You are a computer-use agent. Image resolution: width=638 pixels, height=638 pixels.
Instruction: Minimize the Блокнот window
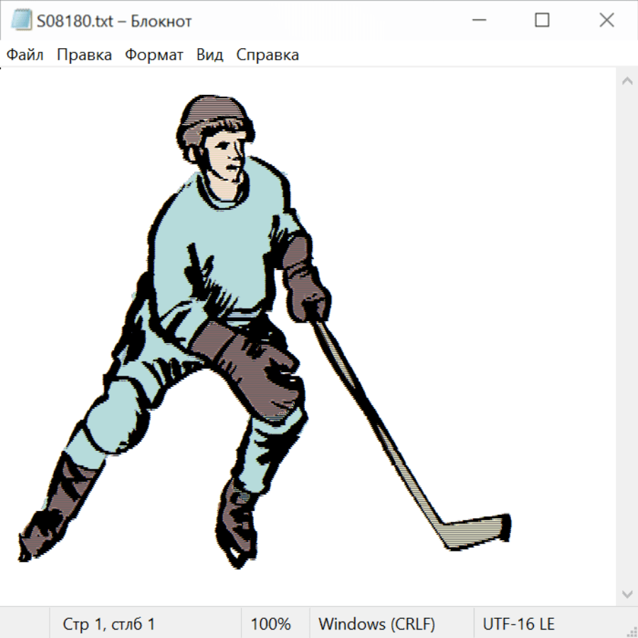pos(477,21)
